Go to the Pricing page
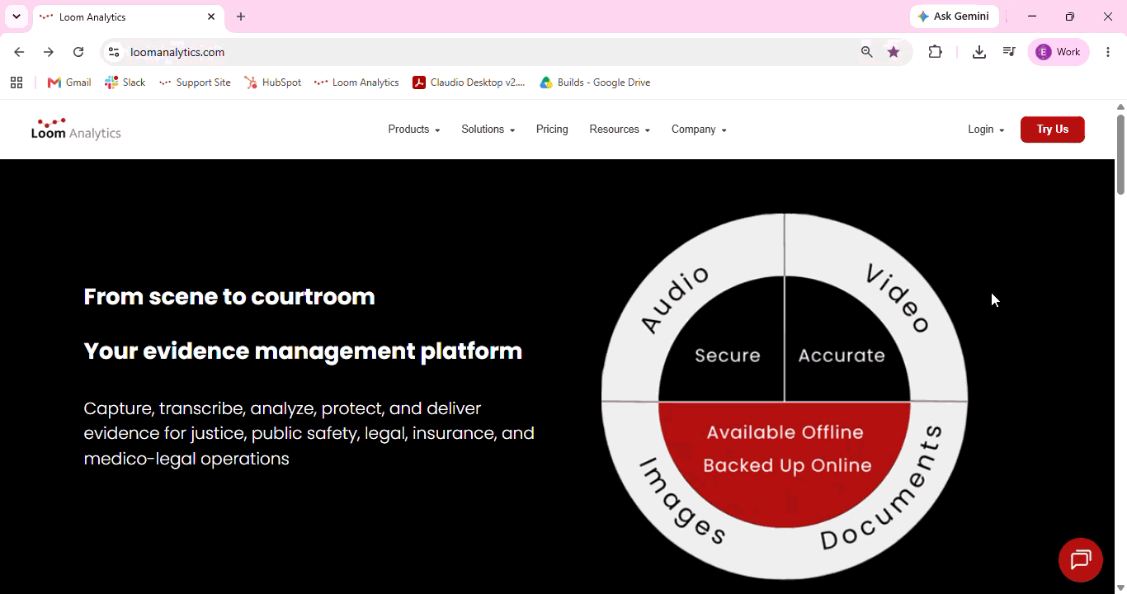The width and height of the screenshot is (1127, 594). pyautogui.click(x=552, y=130)
